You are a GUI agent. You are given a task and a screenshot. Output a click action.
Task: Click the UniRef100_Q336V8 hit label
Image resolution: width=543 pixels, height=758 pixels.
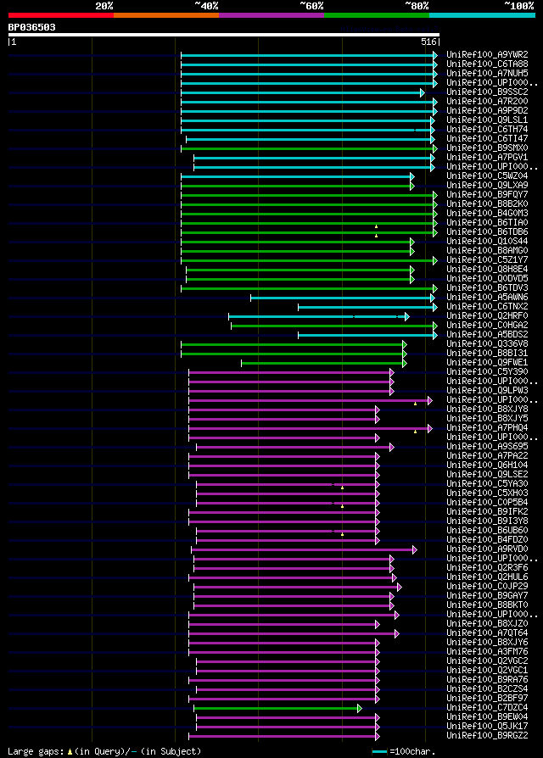pyautogui.click(x=487, y=343)
